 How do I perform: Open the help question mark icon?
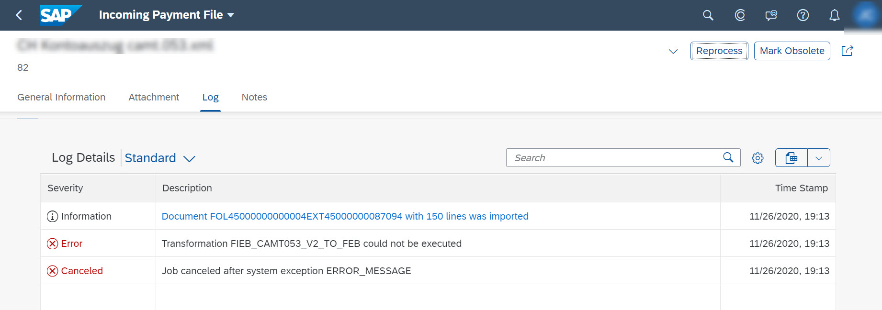[x=803, y=15]
